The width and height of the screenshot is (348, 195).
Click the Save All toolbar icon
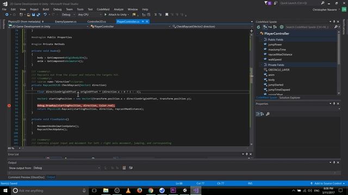pos(39,15)
